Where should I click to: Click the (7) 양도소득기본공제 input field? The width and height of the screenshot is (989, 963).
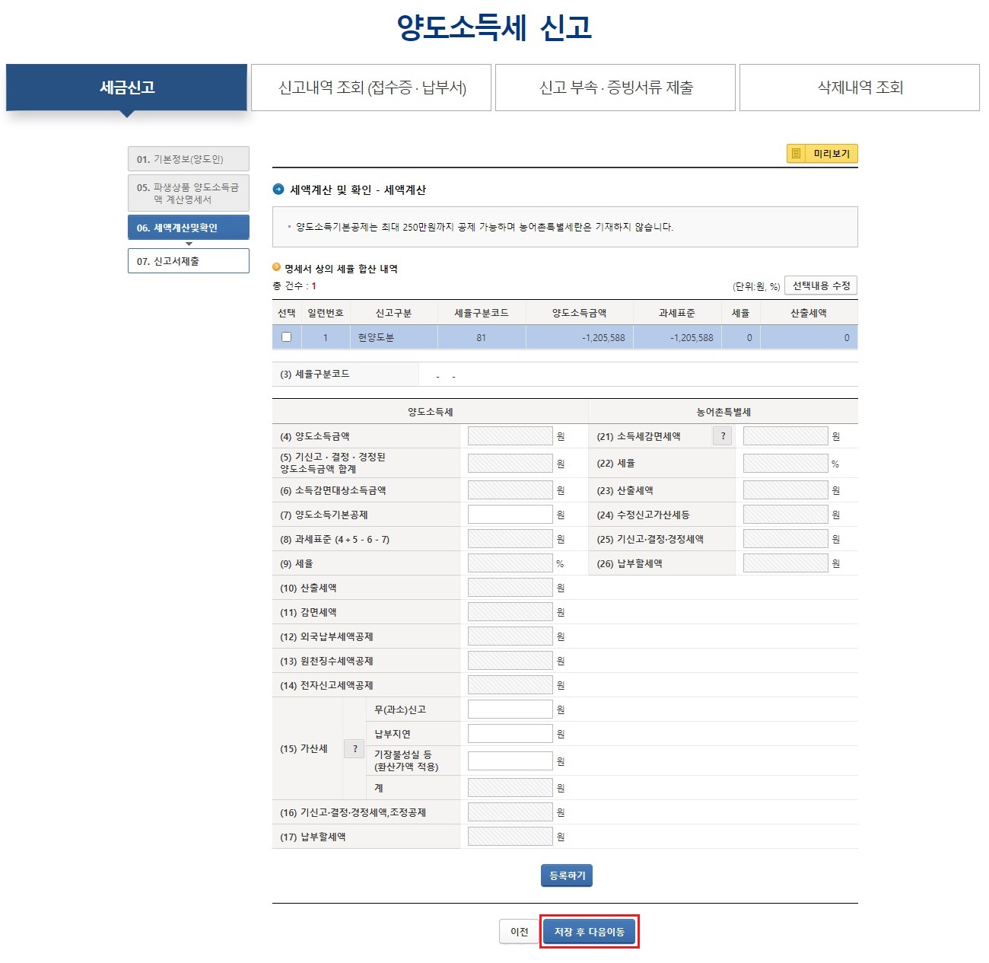(510, 515)
